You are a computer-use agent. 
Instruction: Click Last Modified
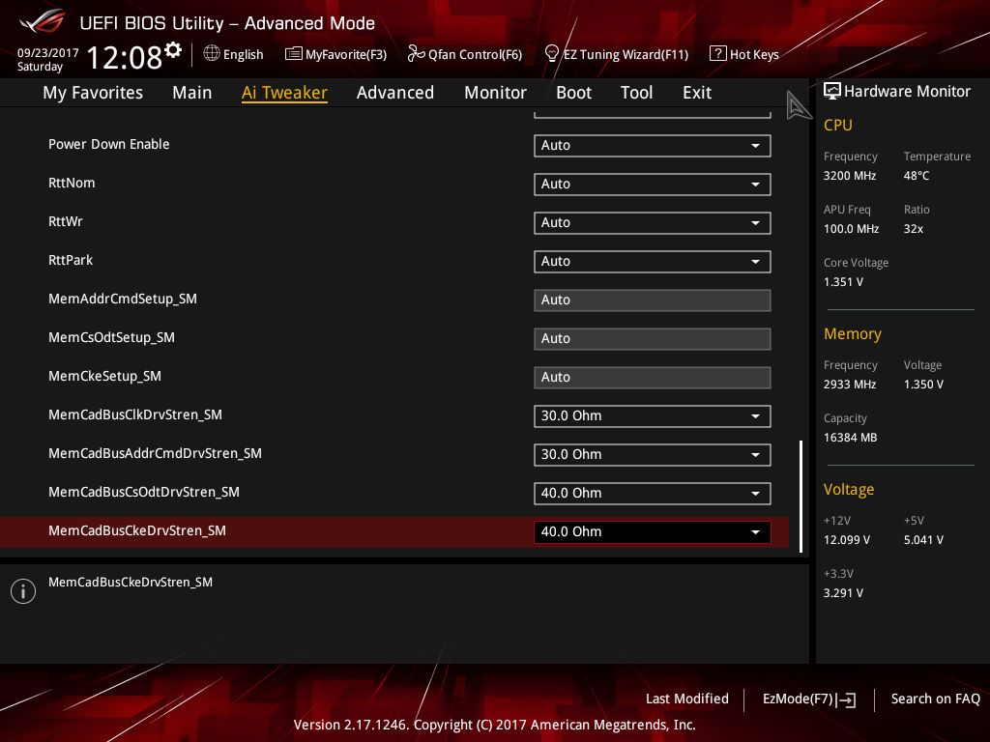[687, 699]
